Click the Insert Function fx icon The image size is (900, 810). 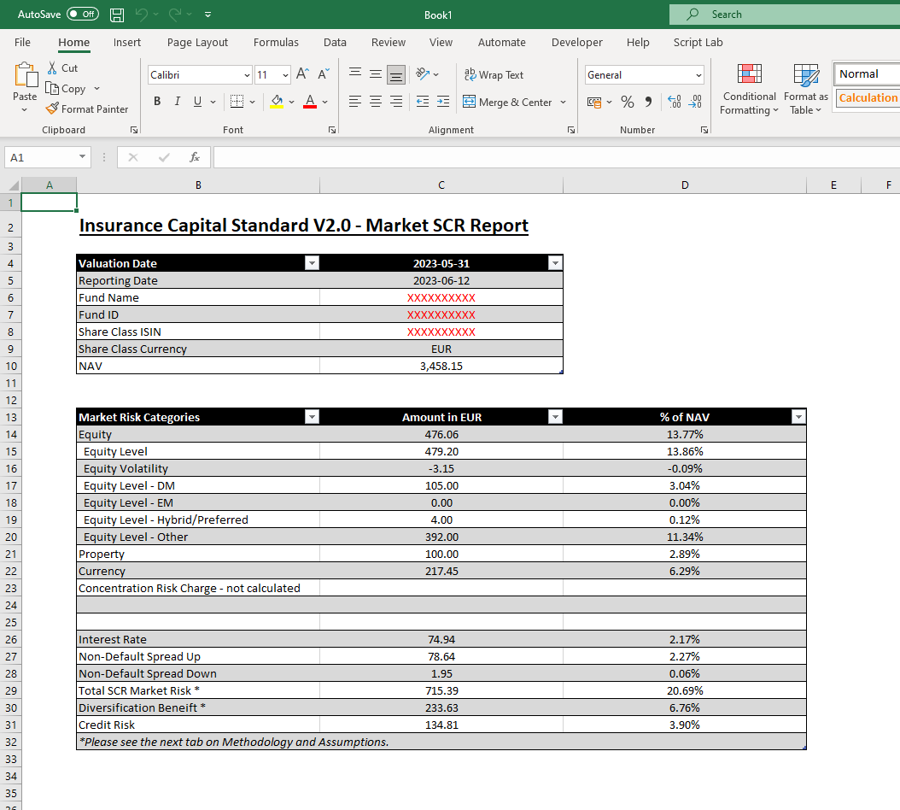coord(195,157)
